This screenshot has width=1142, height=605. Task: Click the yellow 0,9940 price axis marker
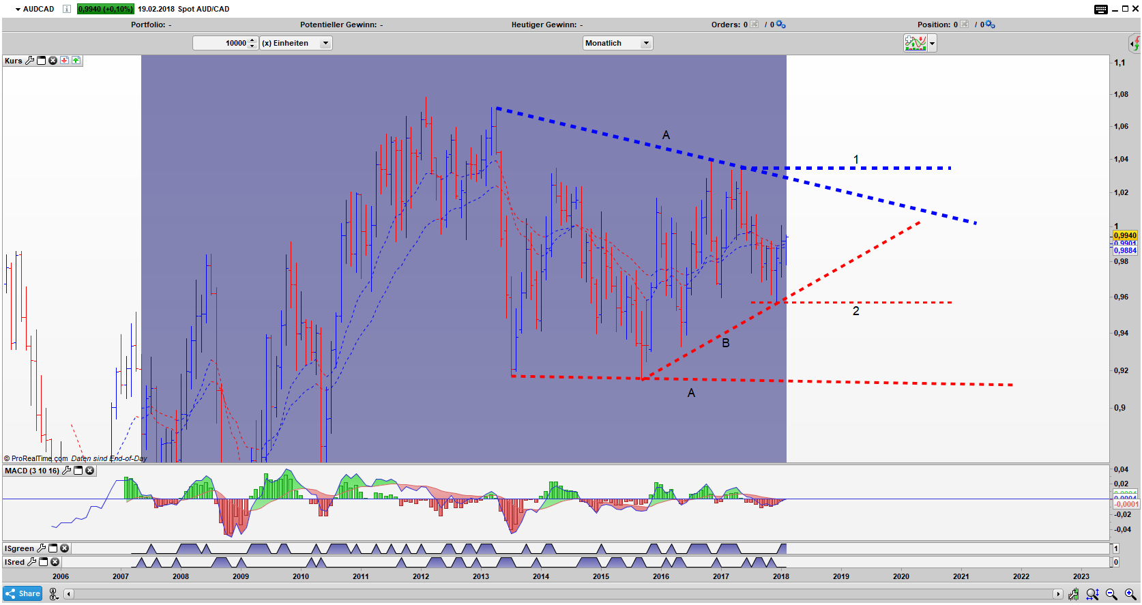[x=1125, y=235]
